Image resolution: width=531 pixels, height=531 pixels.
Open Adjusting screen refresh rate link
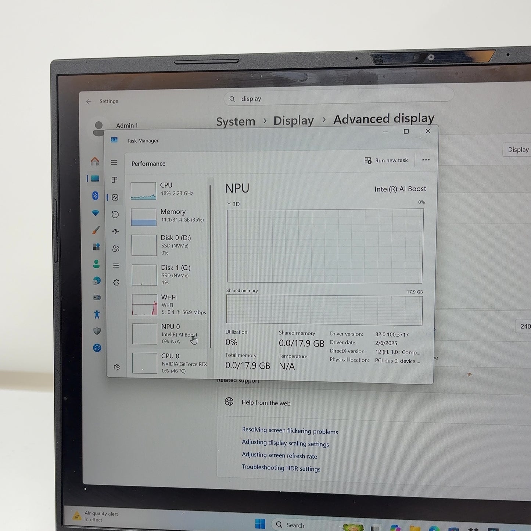click(x=279, y=456)
